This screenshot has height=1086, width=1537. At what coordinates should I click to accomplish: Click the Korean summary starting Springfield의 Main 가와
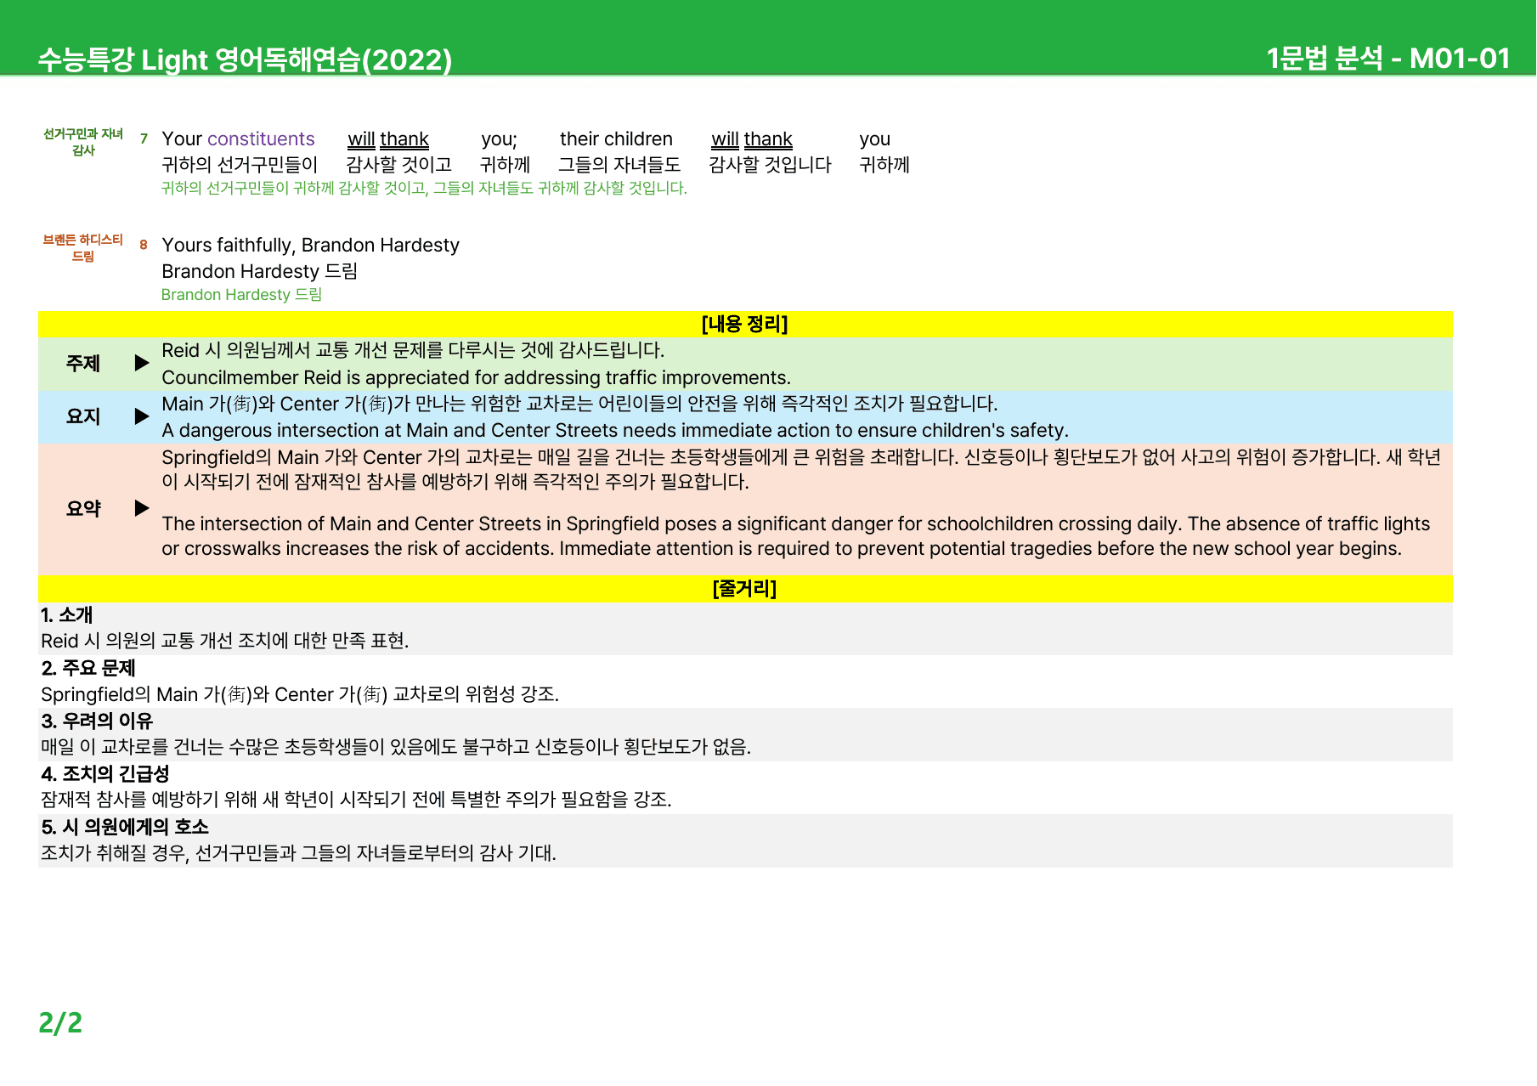(801, 469)
